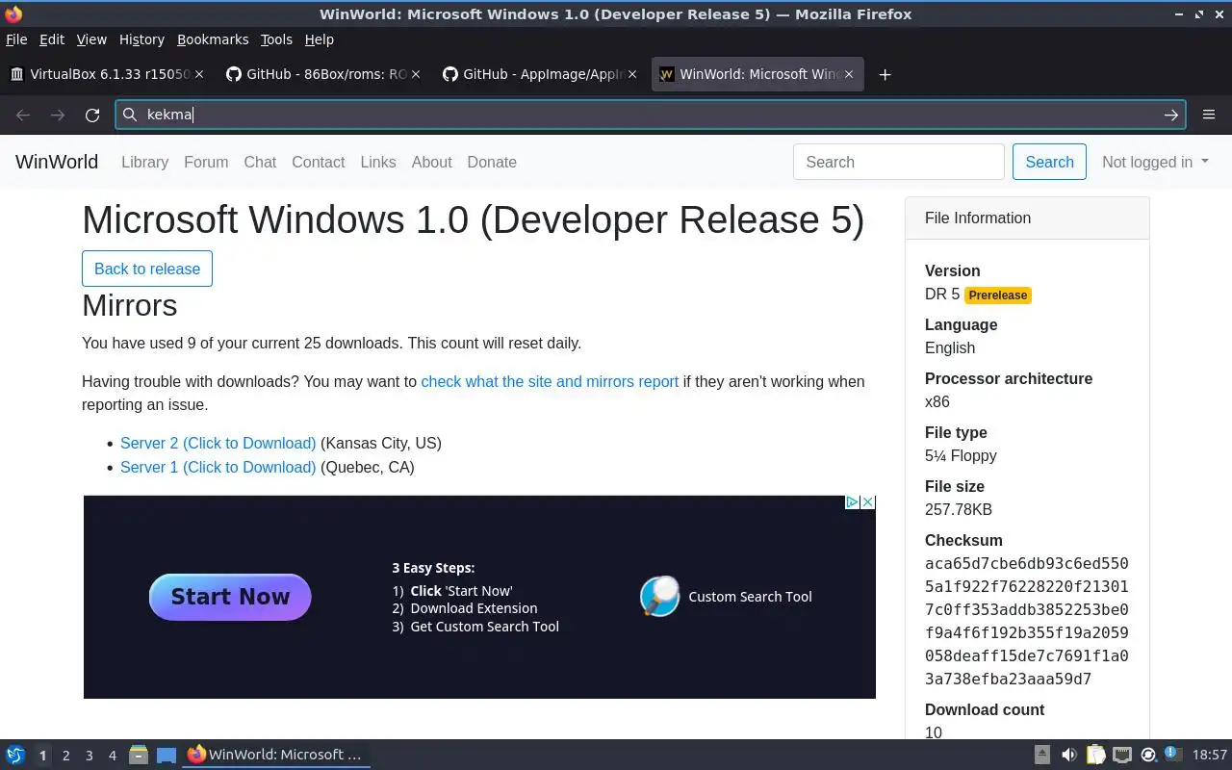
Task: Close the GitHub 86Box/roms tab
Action: [x=416, y=74]
